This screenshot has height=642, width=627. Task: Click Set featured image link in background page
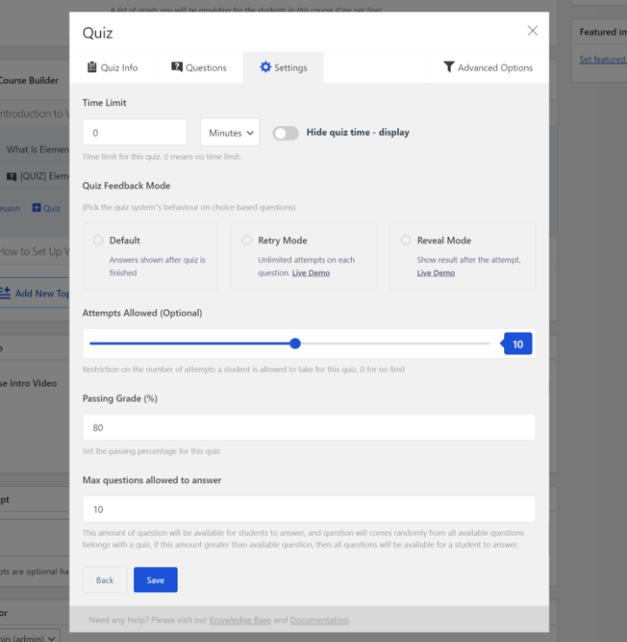603,59
